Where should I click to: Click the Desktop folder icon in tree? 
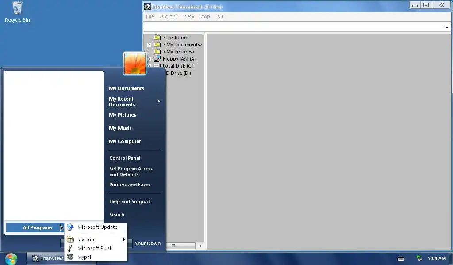coord(157,38)
